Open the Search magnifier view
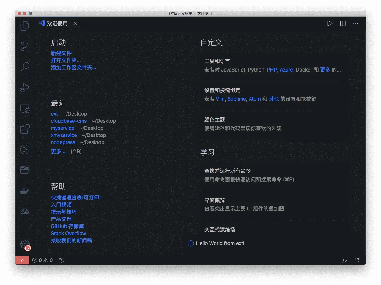 coord(25,67)
